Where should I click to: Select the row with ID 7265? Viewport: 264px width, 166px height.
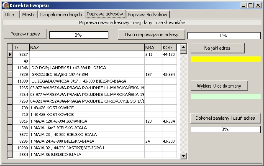(92, 88)
